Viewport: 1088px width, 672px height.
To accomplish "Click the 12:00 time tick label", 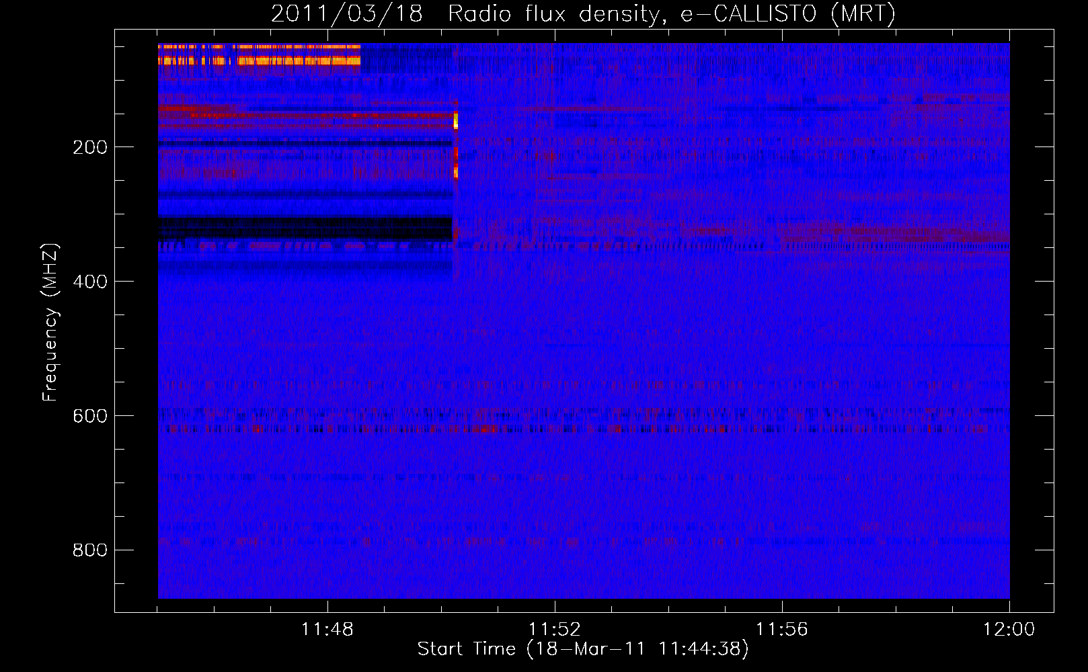I will (x=1009, y=630).
